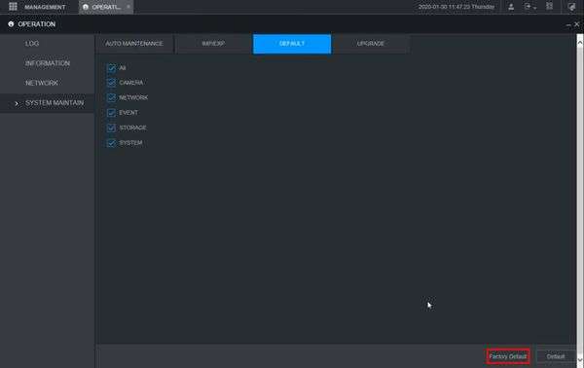The height and width of the screenshot is (368, 584).
Task: Expand the System Maintain arrow
Action: point(17,103)
